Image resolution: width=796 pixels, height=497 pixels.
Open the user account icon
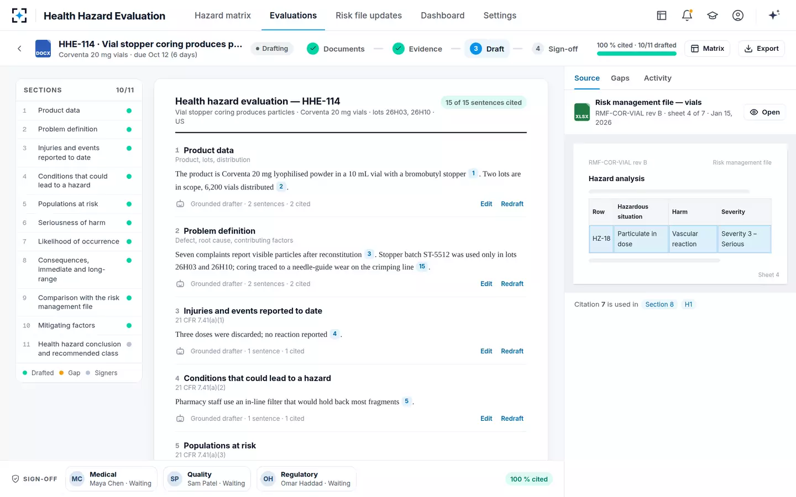tap(738, 15)
